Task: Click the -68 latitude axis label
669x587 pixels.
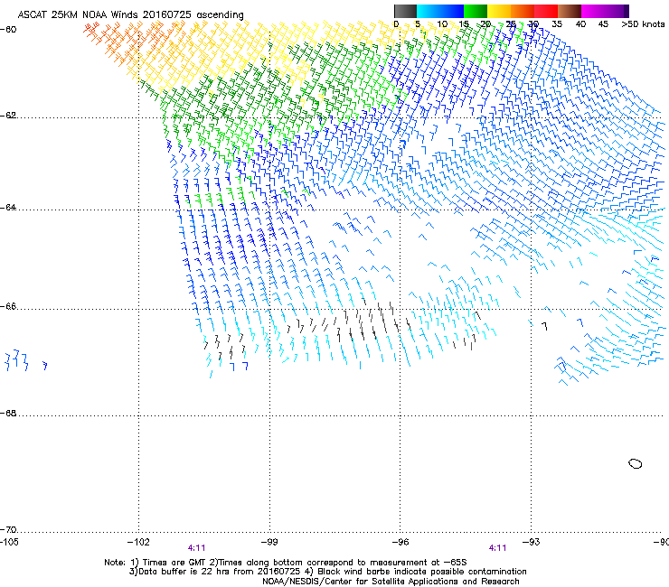Action: [x=8, y=413]
